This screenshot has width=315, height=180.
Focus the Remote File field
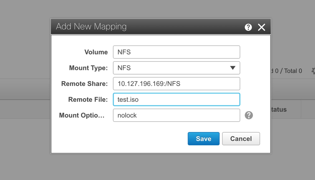(x=176, y=99)
